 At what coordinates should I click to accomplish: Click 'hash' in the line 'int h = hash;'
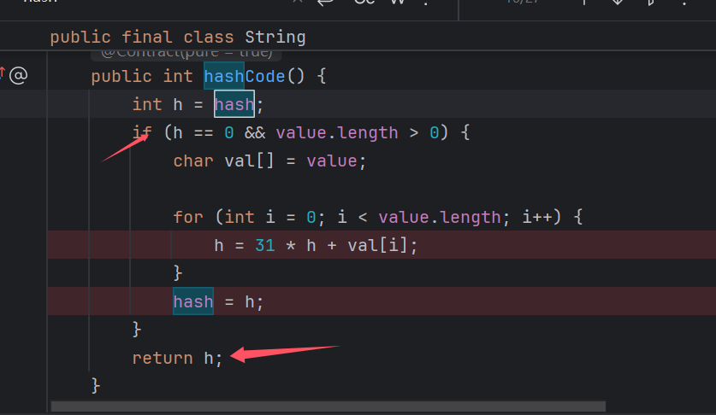click(x=234, y=104)
